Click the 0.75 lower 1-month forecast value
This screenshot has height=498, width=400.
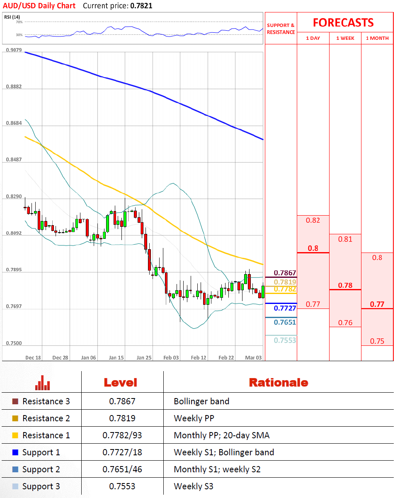377,341
